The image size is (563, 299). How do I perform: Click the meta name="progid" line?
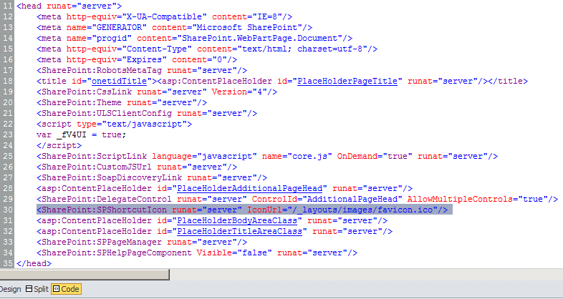[x=194, y=39]
